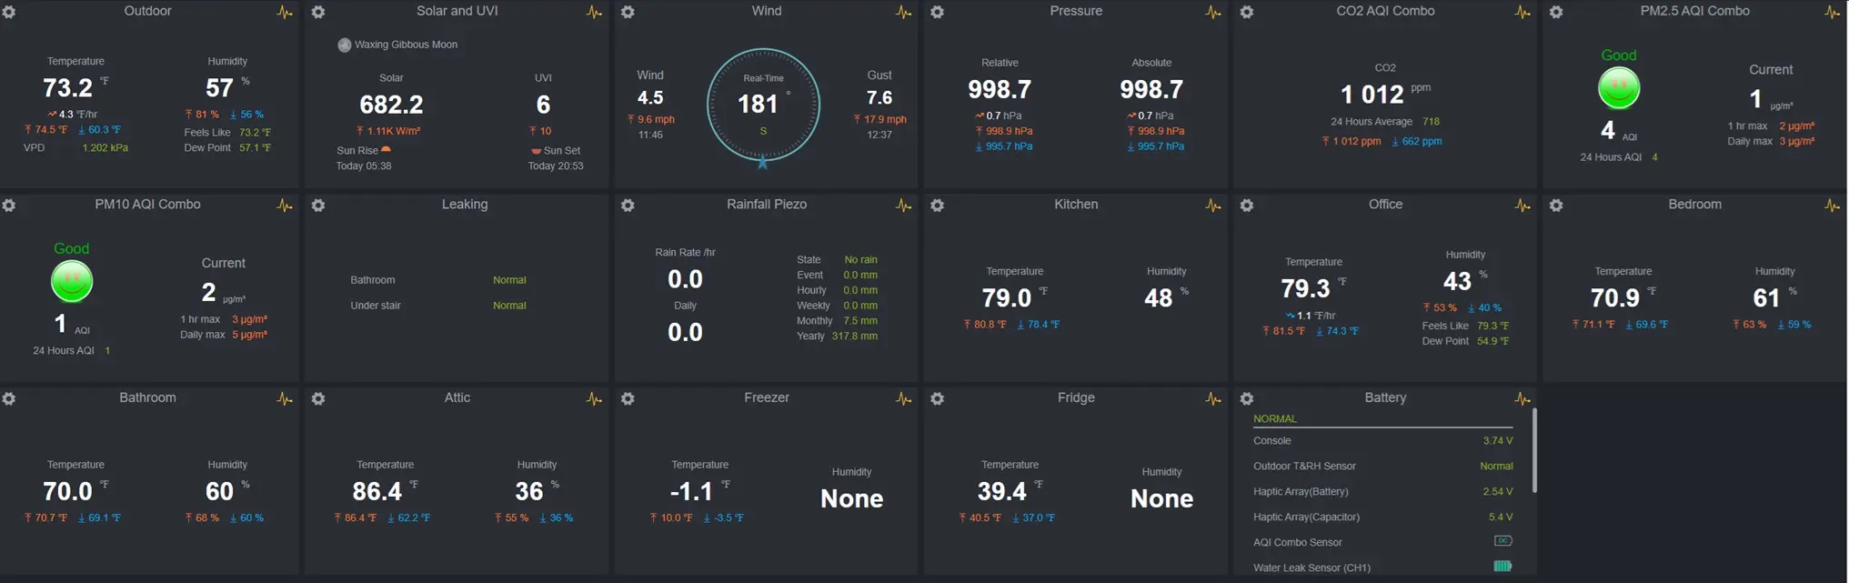Click Office Dew Point 54.9 °F

(x=1492, y=342)
